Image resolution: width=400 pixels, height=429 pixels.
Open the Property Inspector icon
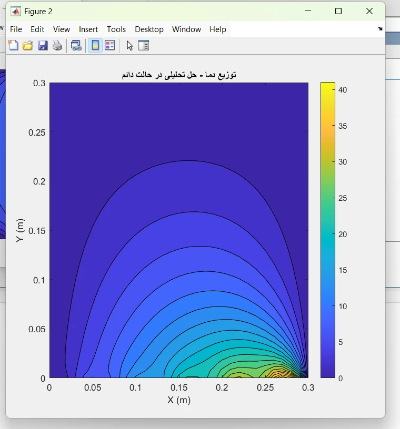tap(144, 46)
